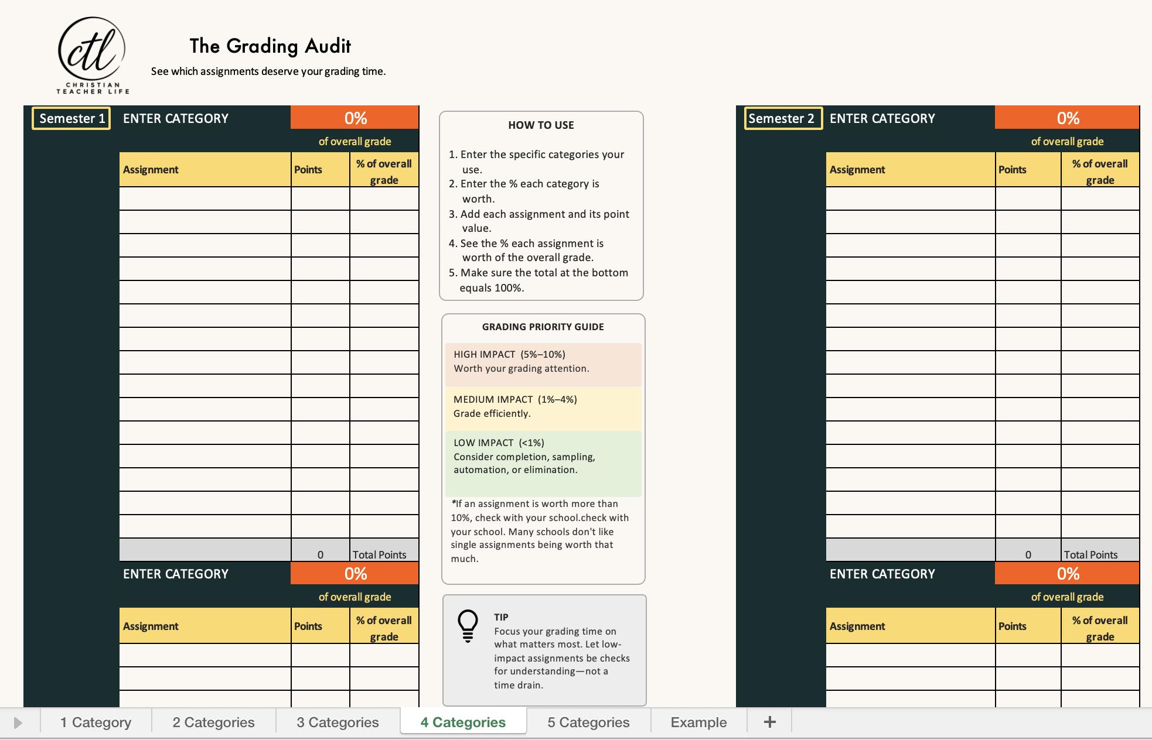The width and height of the screenshot is (1152, 740).
Task: Select Semester 2 second ENTER CATEGORY cell
Action: [910, 574]
